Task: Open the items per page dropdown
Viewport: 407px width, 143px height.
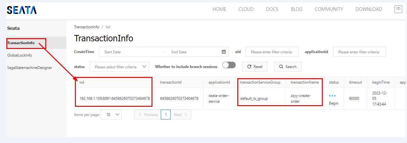Action: coord(111,115)
